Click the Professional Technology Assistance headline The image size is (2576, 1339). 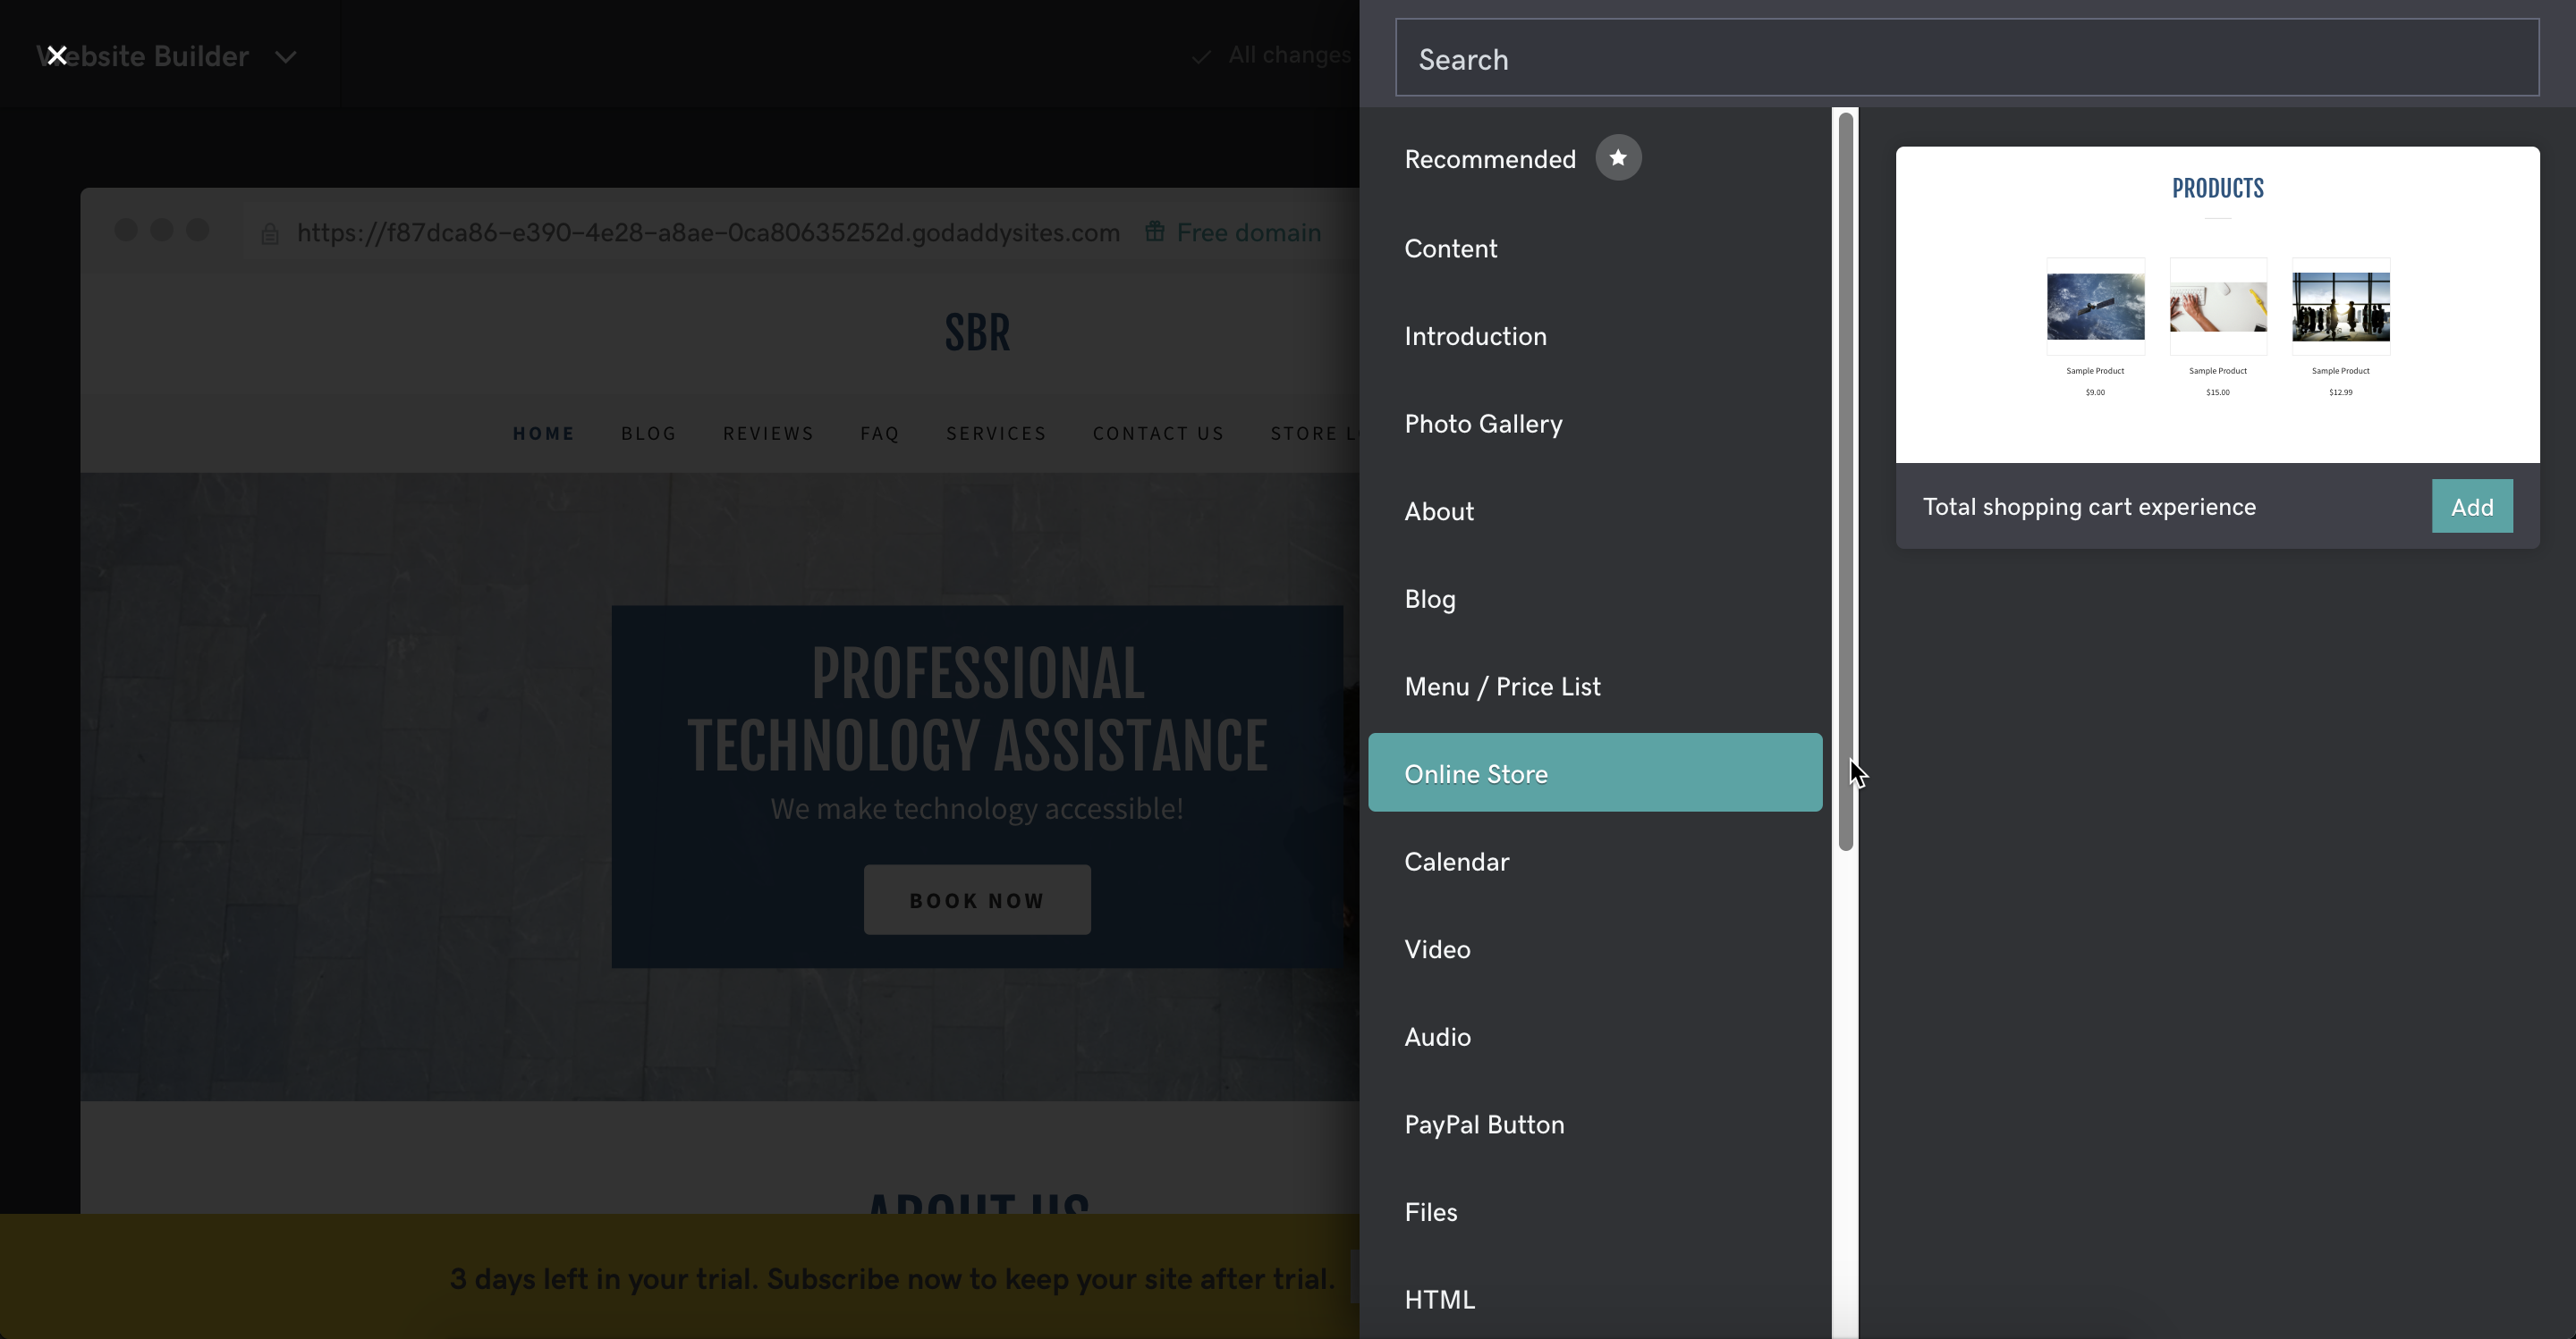click(977, 709)
